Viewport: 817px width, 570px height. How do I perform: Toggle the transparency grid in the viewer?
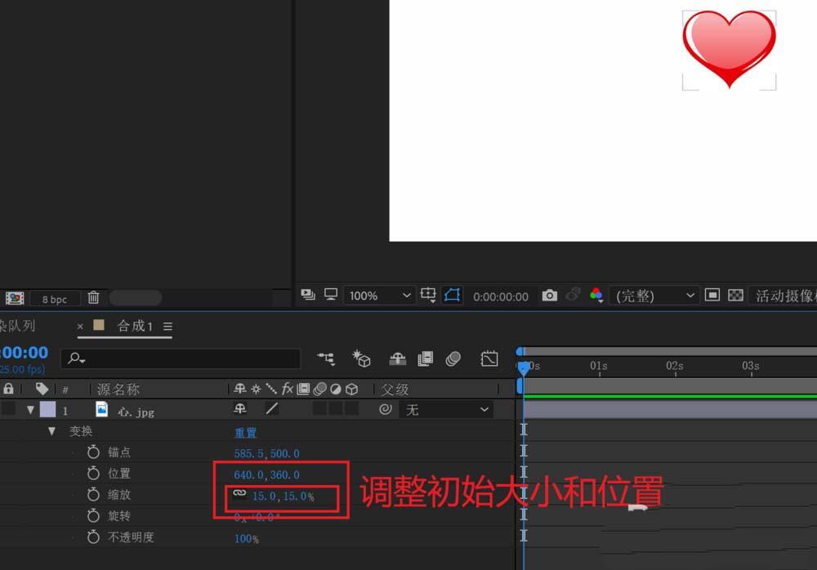736,296
